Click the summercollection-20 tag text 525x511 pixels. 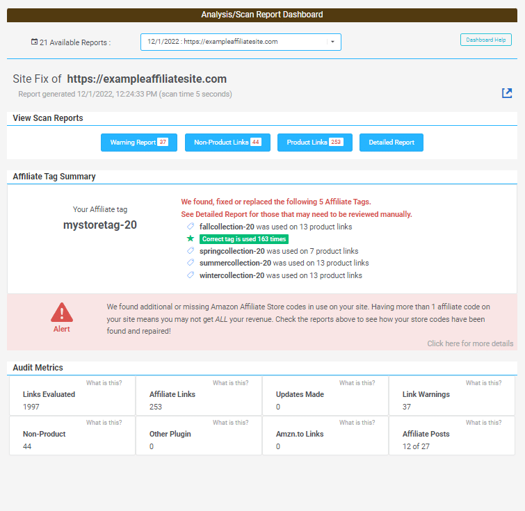coord(235,263)
